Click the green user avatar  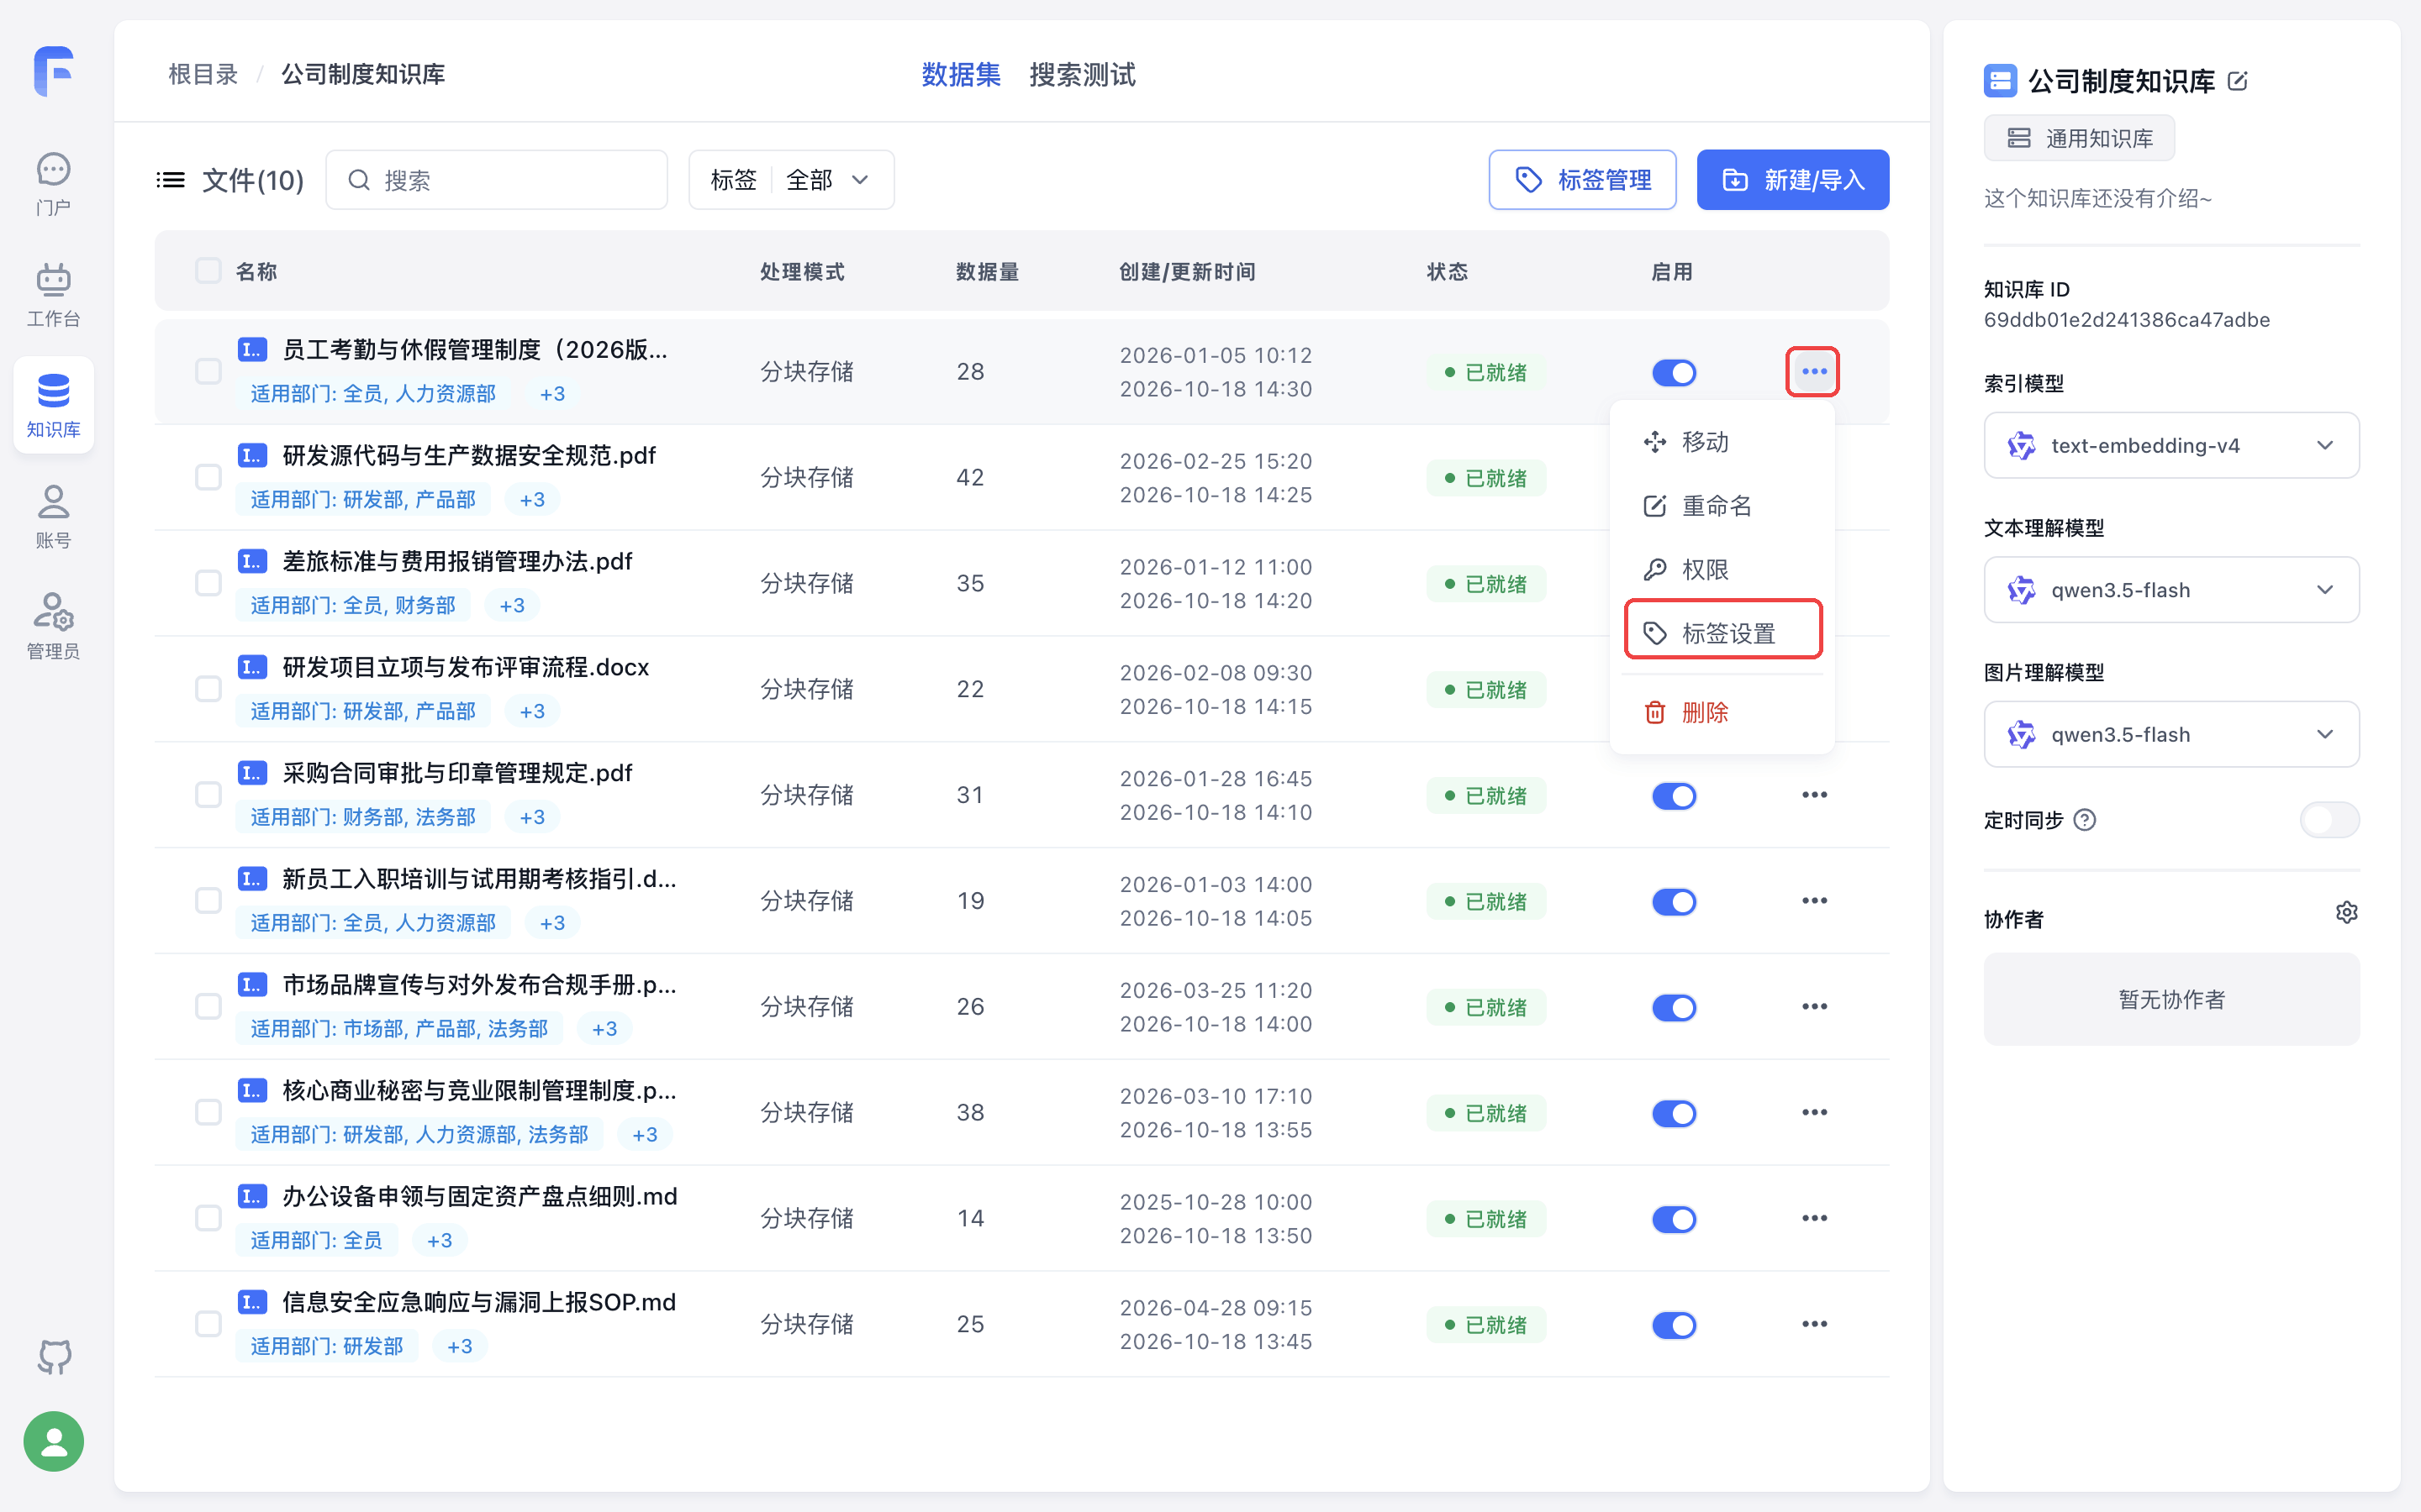click(54, 1441)
